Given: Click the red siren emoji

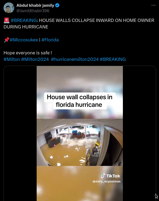Looking at the screenshot, I should (x=6, y=20).
